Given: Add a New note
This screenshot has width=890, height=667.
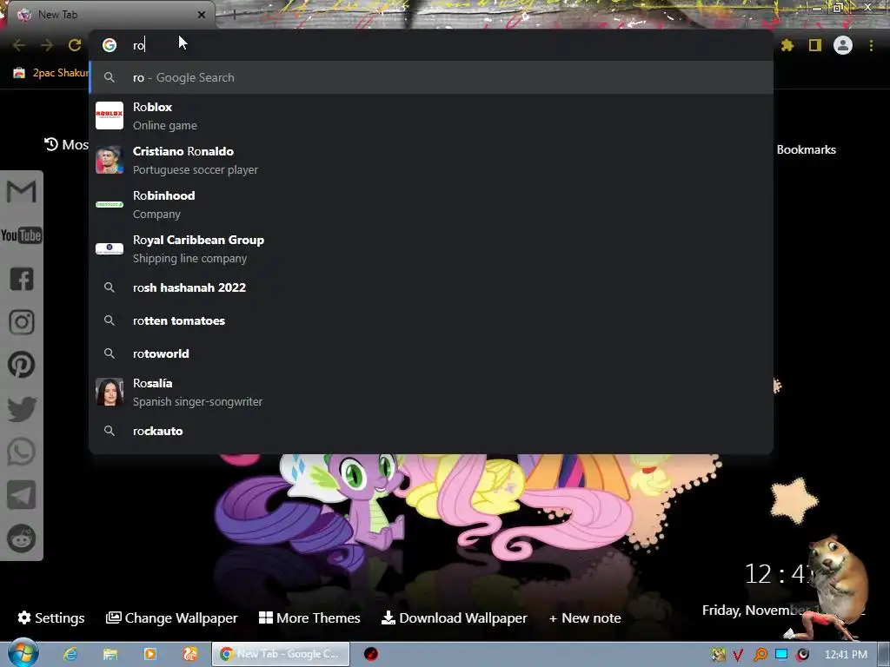Looking at the screenshot, I should (585, 618).
